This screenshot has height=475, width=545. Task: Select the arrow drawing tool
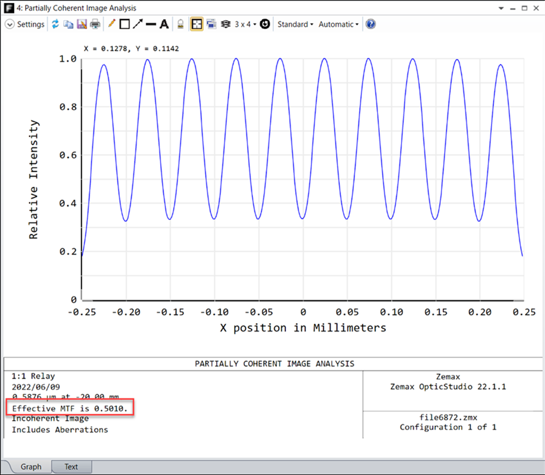[x=138, y=24]
